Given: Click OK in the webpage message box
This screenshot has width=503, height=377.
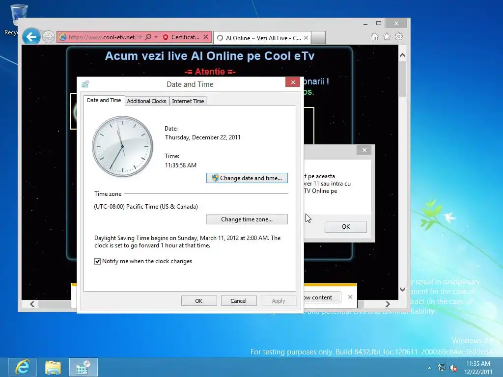Looking at the screenshot, I should point(346,227).
